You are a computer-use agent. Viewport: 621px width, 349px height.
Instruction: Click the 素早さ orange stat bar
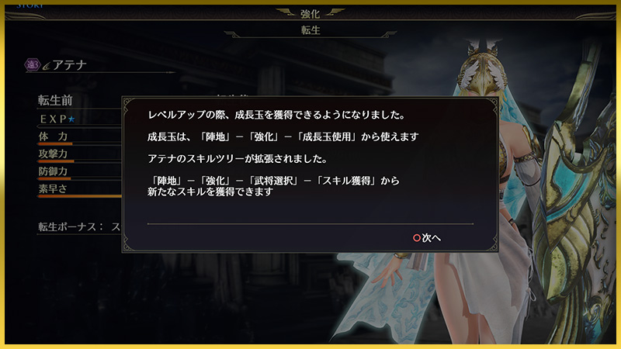(x=80, y=196)
